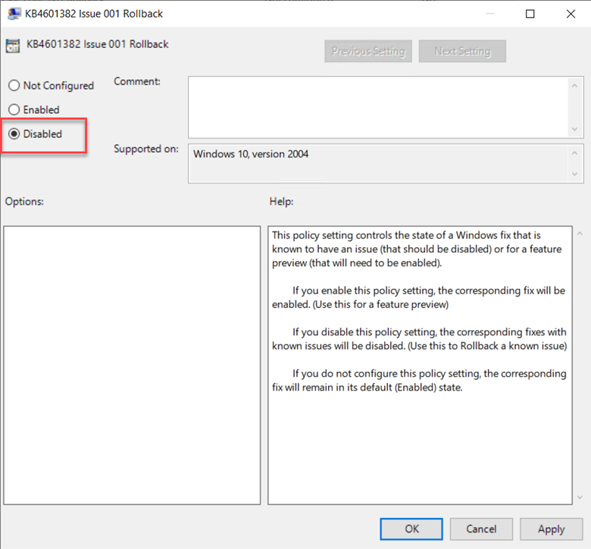Click the Help pane scroll up arrow
The width and height of the screenshot is (591, 549).
(x=580, y=234)
